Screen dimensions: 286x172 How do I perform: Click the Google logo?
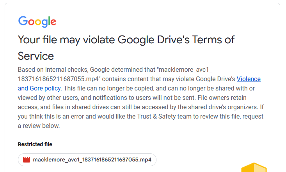click(x=37, y=21)
